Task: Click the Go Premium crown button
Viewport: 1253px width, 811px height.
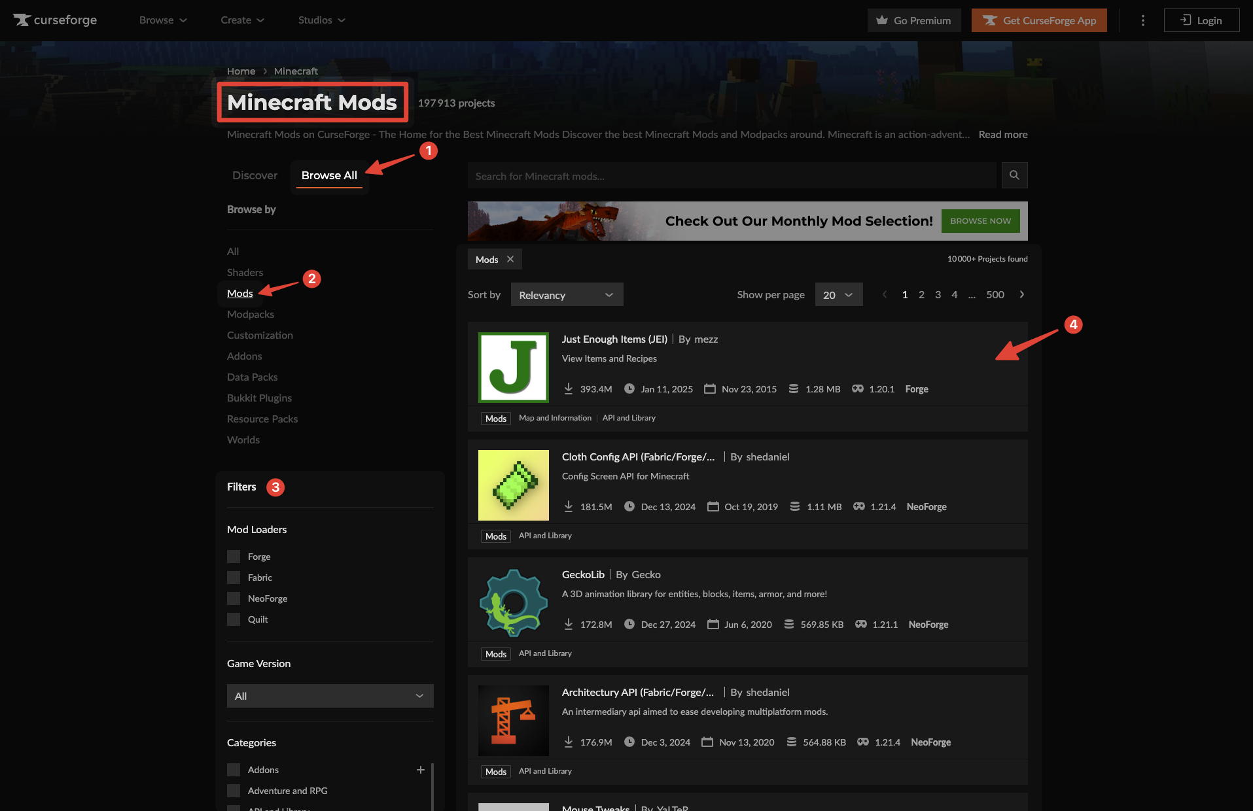Action: (914, 20)
